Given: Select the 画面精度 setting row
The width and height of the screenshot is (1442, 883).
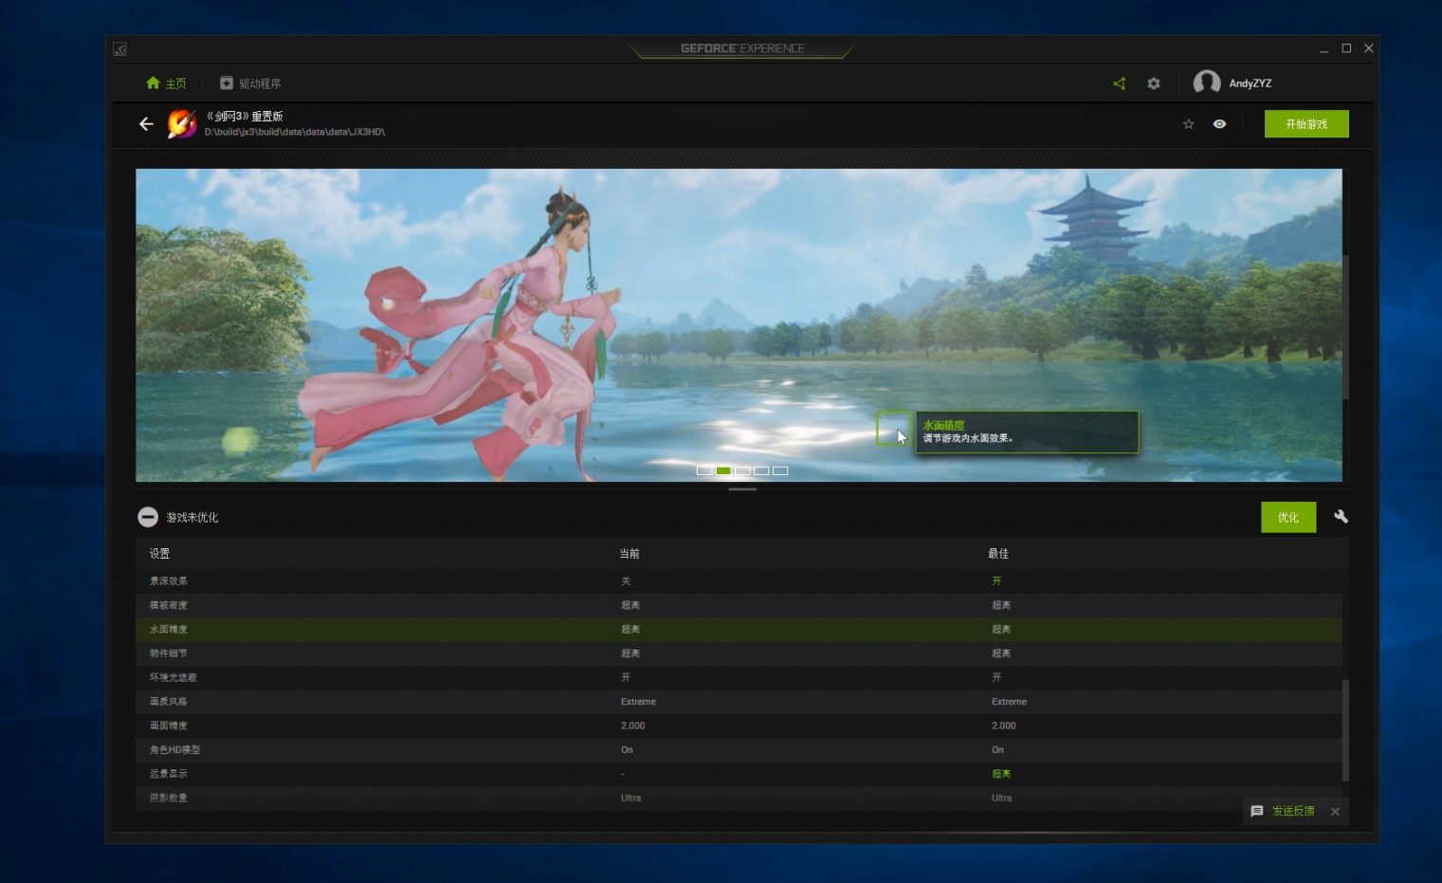Looking at the screenshot, I should point(739,726).
